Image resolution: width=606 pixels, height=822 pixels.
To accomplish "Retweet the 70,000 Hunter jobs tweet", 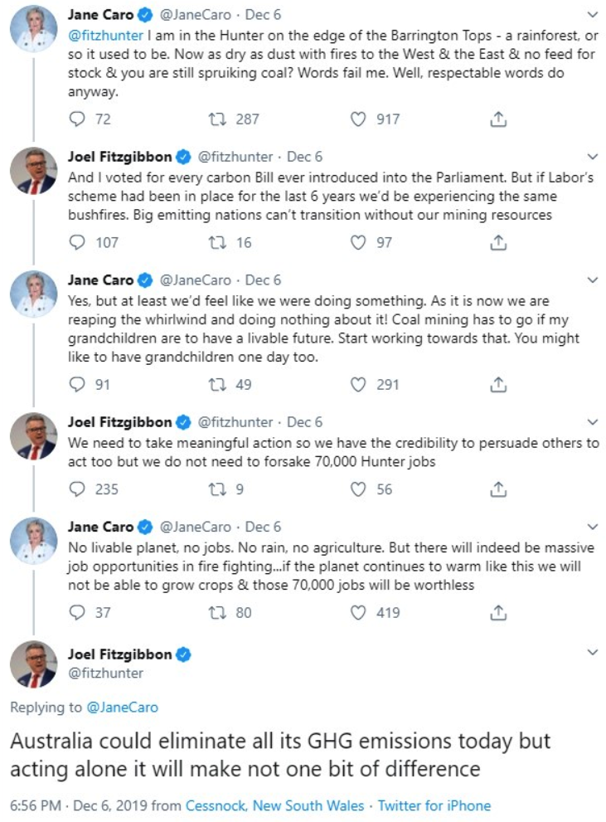I will click(220, 489).
